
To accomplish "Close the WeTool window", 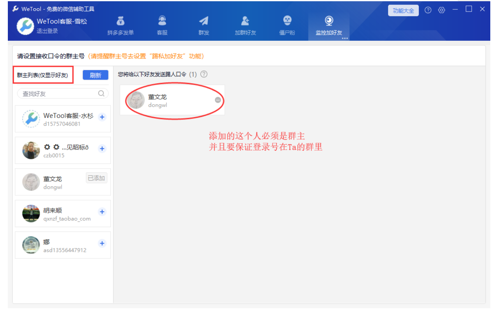I will [x=482, y=9].
